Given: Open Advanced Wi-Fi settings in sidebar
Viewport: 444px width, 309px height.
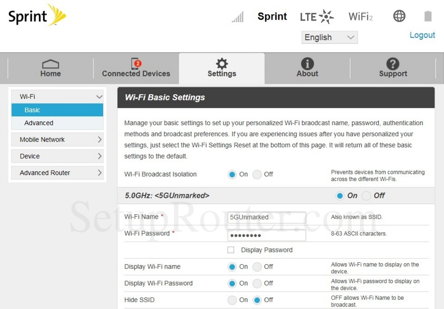Looking at the screenshot, I should [57, 123].
